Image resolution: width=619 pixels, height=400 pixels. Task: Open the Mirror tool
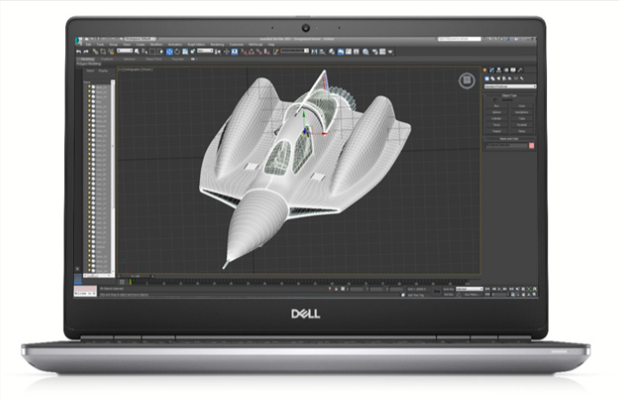tap(314, 51)
